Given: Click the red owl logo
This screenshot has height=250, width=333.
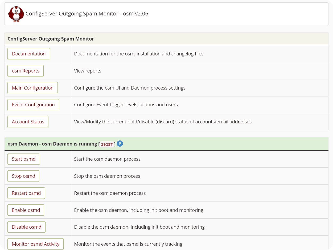Looking at the screenshot, I should pyautogui.click(x=16, y=14).
